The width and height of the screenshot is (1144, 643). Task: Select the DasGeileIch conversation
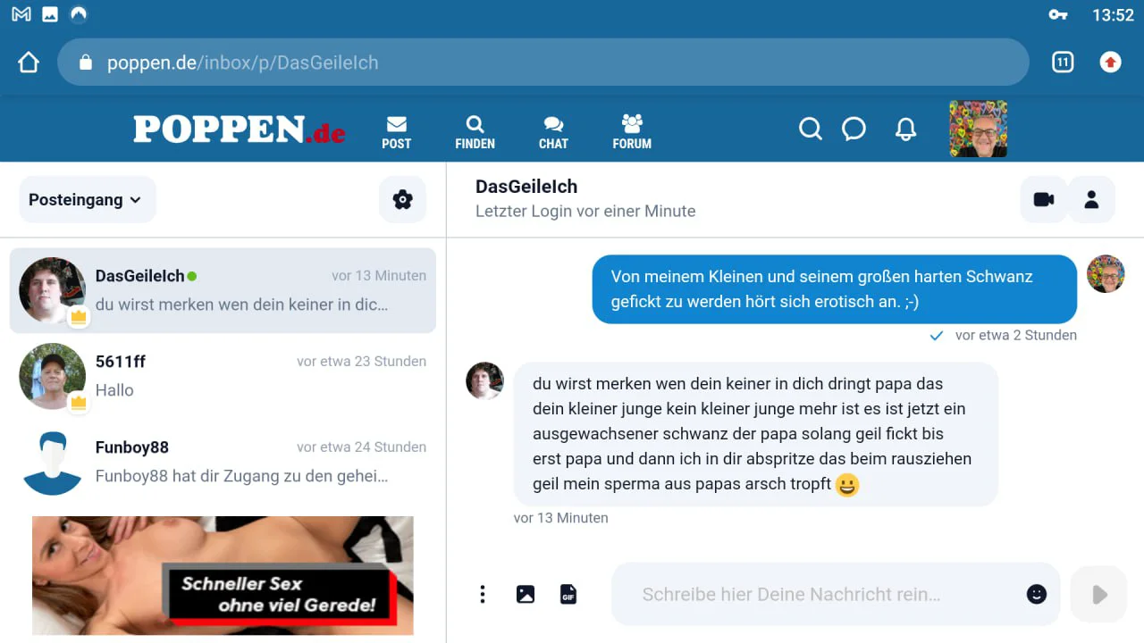223,290
